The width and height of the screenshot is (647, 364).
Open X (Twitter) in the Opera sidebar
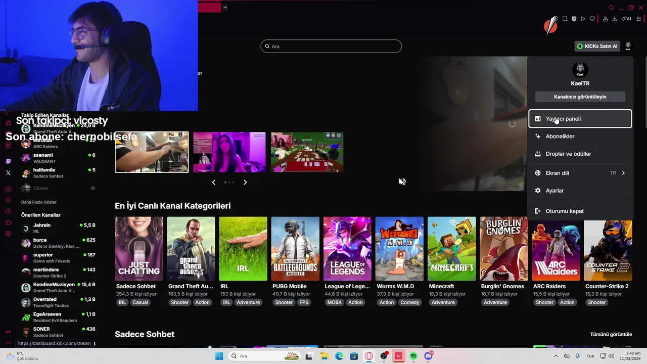[8, 172]
